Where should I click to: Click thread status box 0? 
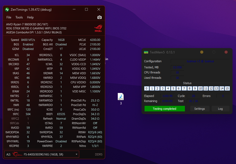tap(146, 88)
